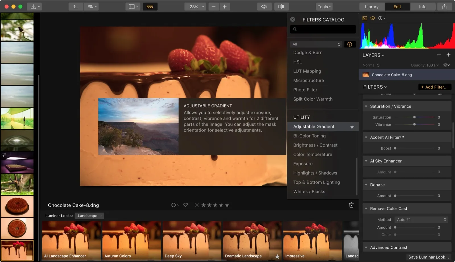Collapse the Saturation / Vibrance filter section
455x262 pixels.
click(366, 106)
